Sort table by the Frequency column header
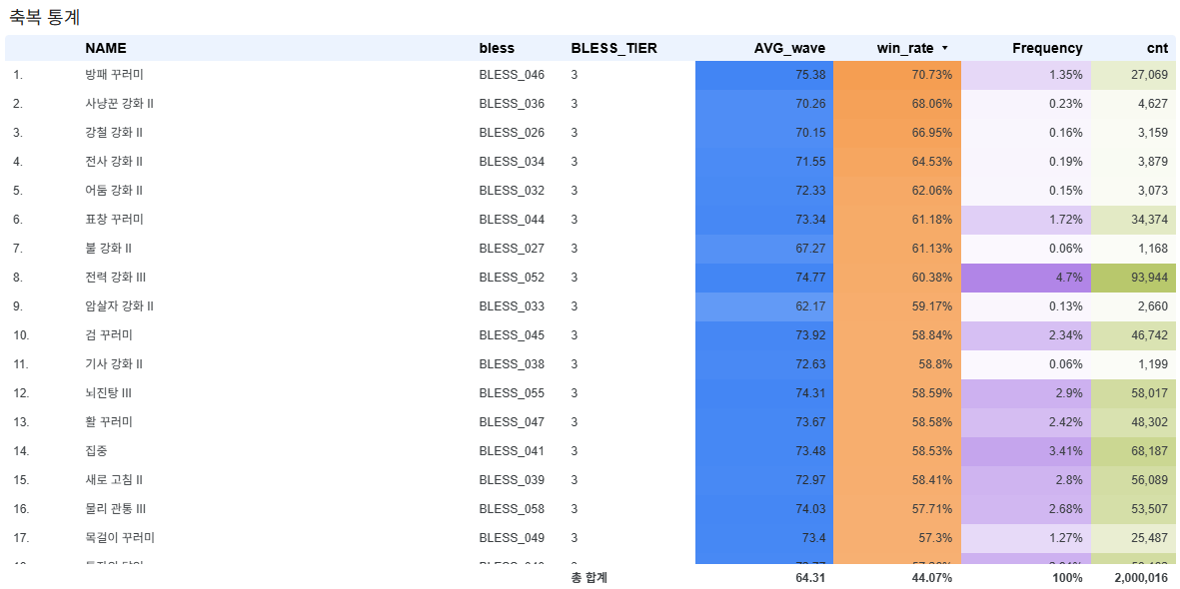Viewport: 1180px width, 589px height. (x=1047, y=48)
